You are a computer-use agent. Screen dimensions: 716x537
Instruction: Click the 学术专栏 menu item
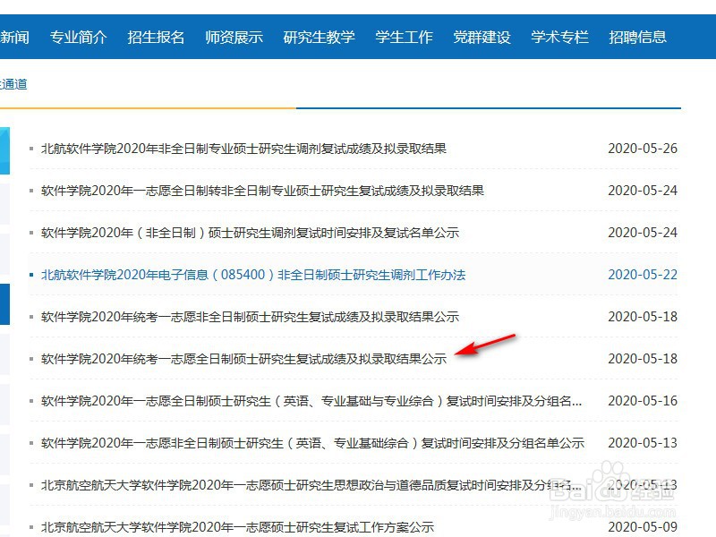point(558,38)
